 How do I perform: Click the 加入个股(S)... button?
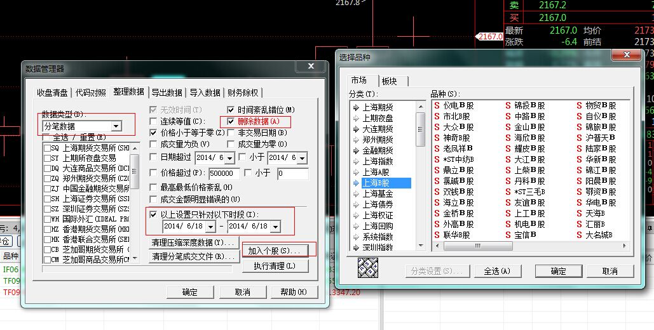[x=275, y=251]
